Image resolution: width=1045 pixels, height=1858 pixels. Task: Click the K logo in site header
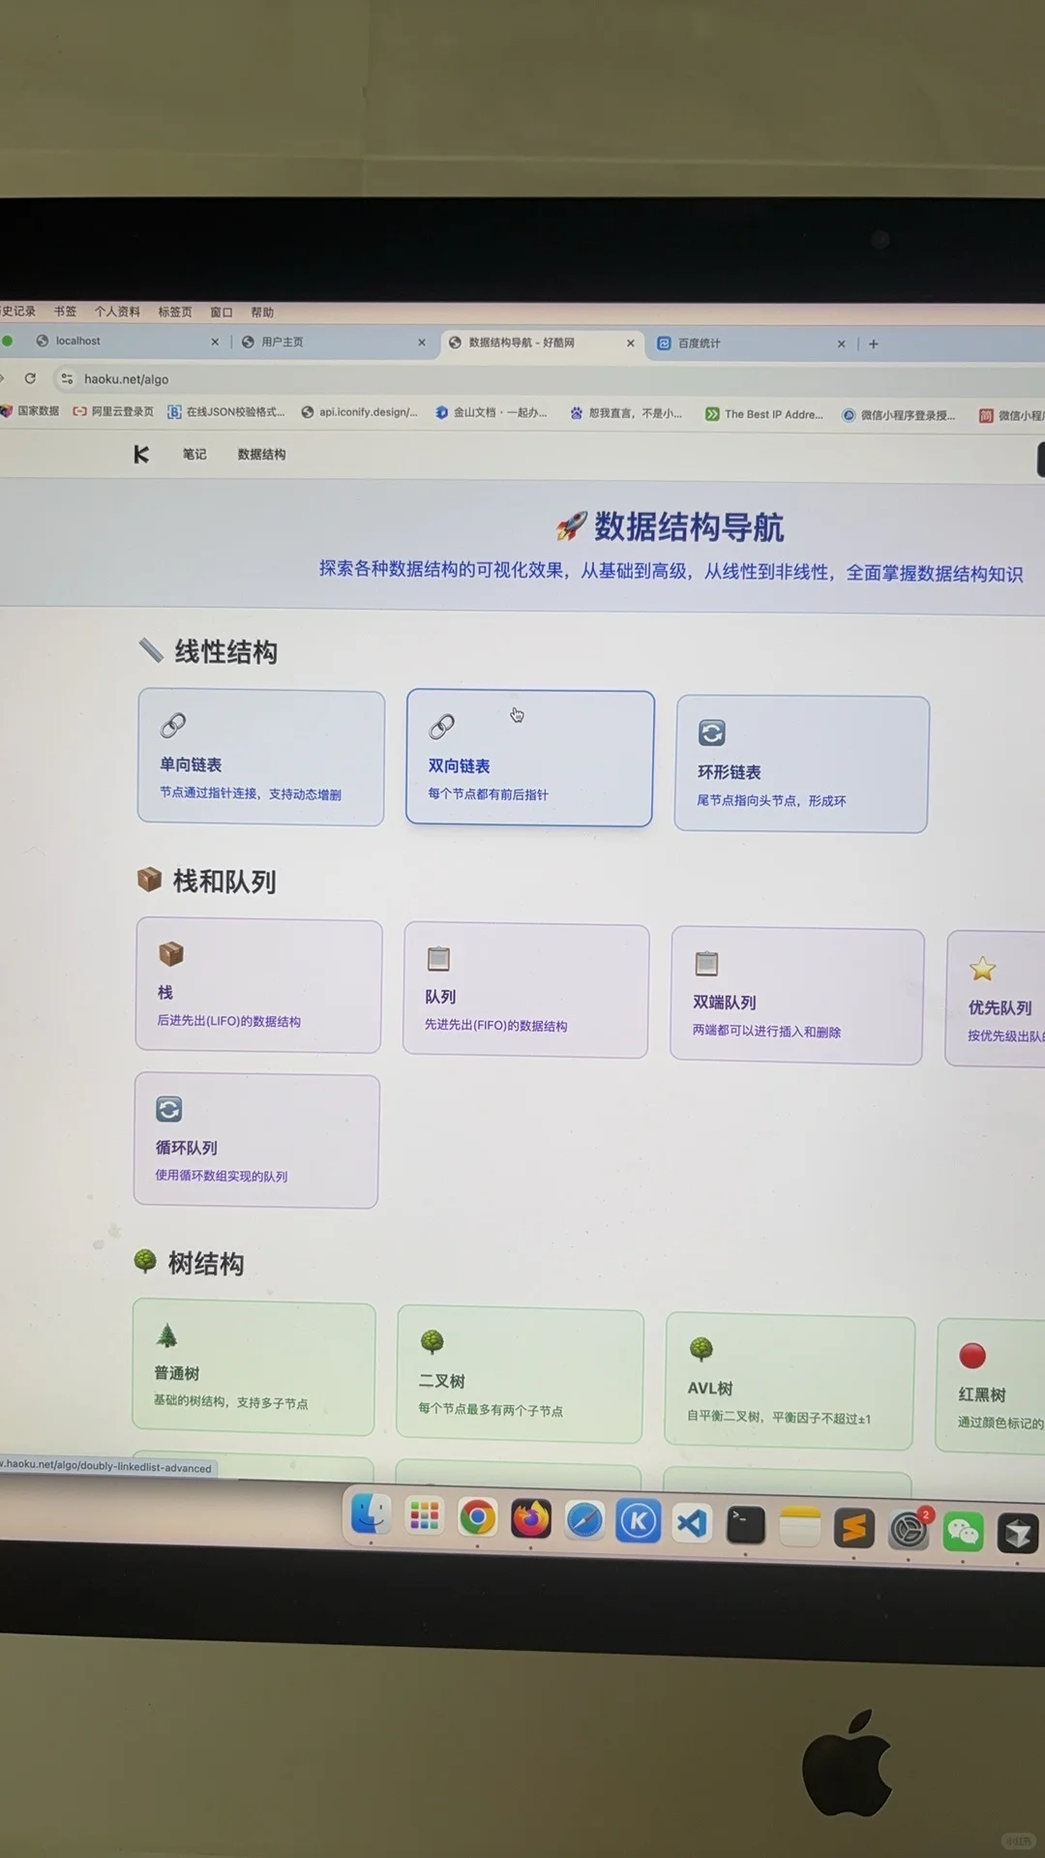click(x=141, y=454)
